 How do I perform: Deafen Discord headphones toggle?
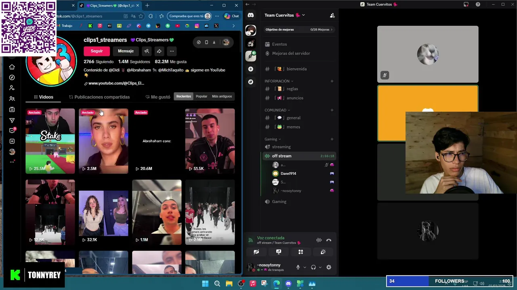(313, 267)
